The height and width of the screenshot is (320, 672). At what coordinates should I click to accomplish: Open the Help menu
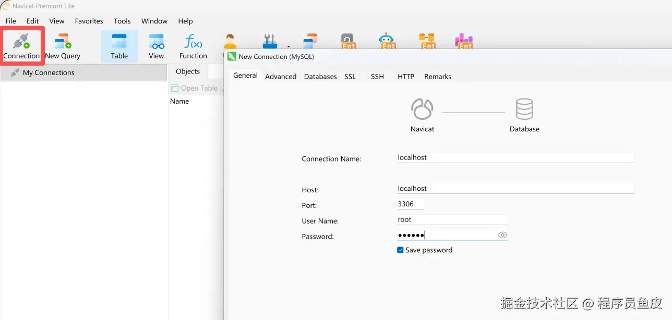185,21
